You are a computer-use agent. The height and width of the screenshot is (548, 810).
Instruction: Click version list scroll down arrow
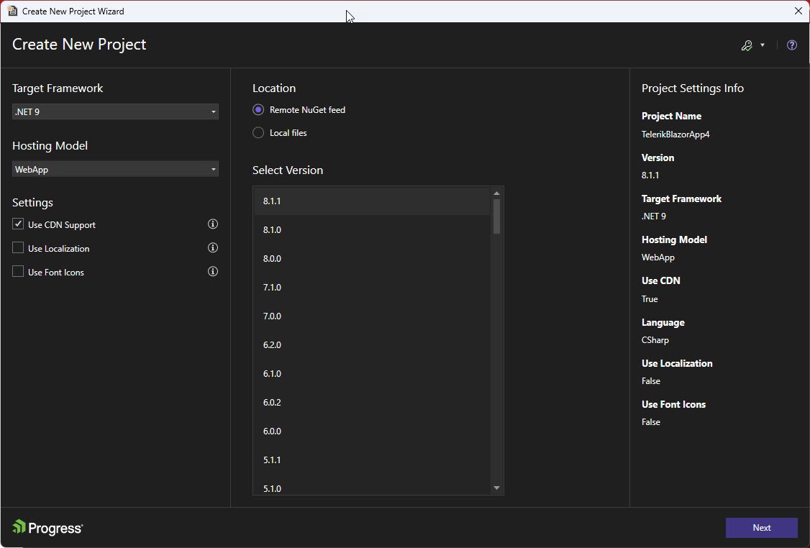pyautogui.click(x=496, y=488)
